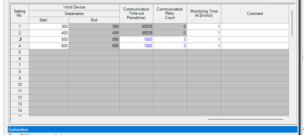The height and width of the screenshot is (135, 304).
Task: Click the Explanation panel title bar
Action: [153, 130]
